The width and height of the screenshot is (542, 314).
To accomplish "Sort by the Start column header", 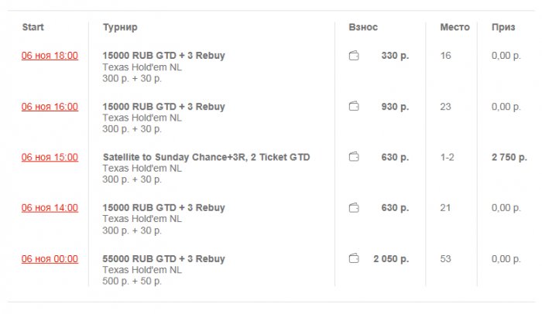I will pos(33,27).
